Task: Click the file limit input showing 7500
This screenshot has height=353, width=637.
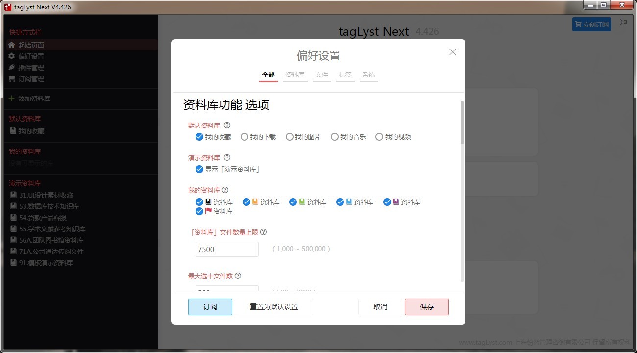Action: [226, 249]
